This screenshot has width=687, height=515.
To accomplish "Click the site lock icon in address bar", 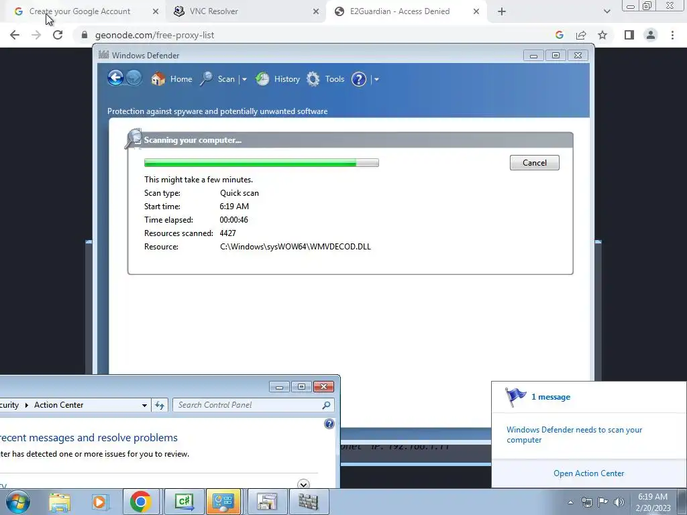I will click(x=85, y=35).
